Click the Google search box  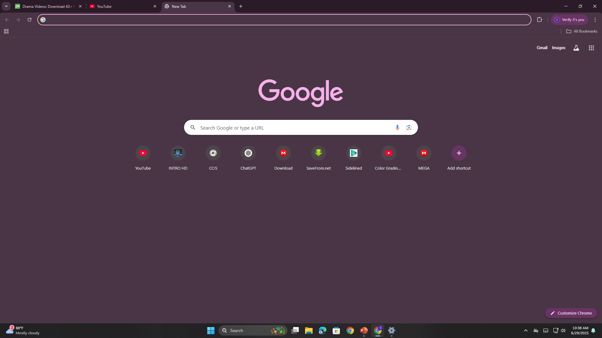click(301, 127)
